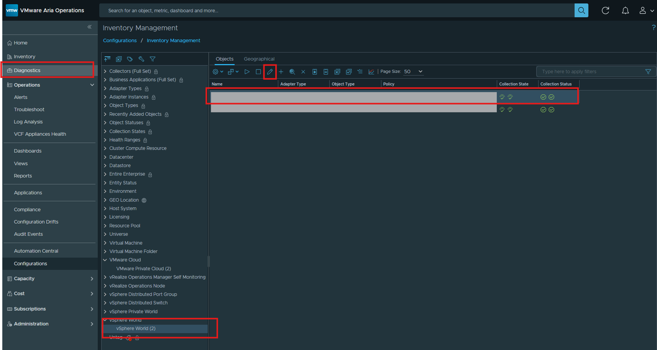
Task: Switch to the Objects tab
Action: pyautogui.click(x=225, y=59)
